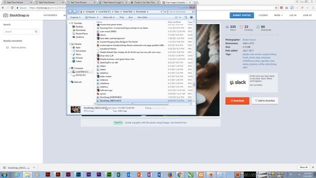Collapse the Libraries tree group

tap(70, 44)
